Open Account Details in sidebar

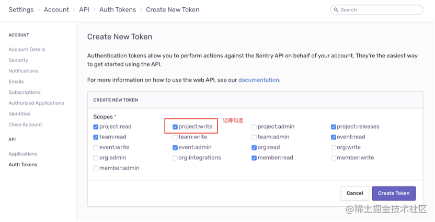(x=27, y=50)
